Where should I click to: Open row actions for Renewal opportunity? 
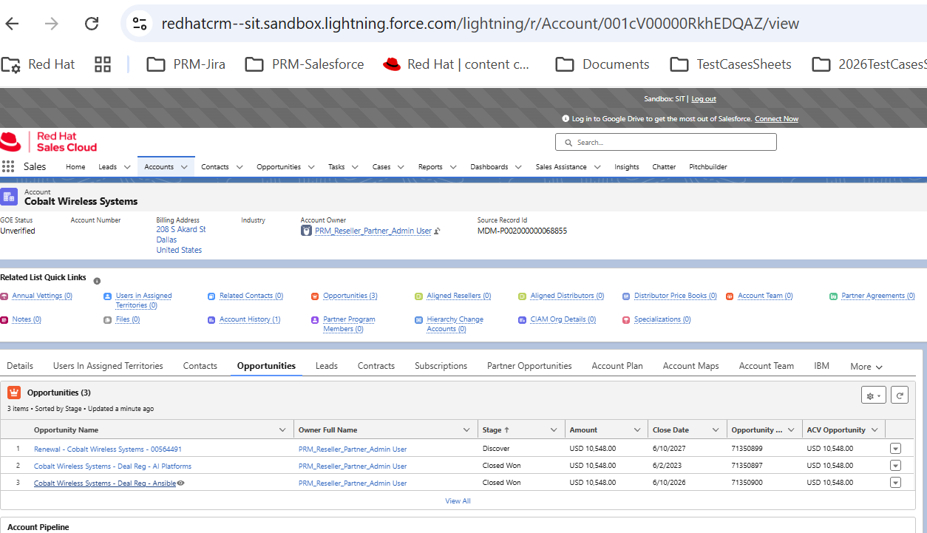pos(895,449)
